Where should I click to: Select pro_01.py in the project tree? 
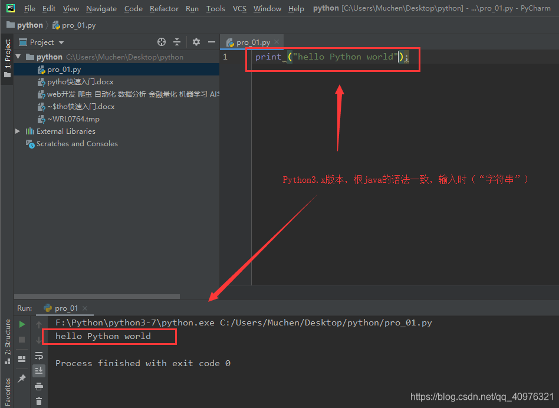[117, 70]
